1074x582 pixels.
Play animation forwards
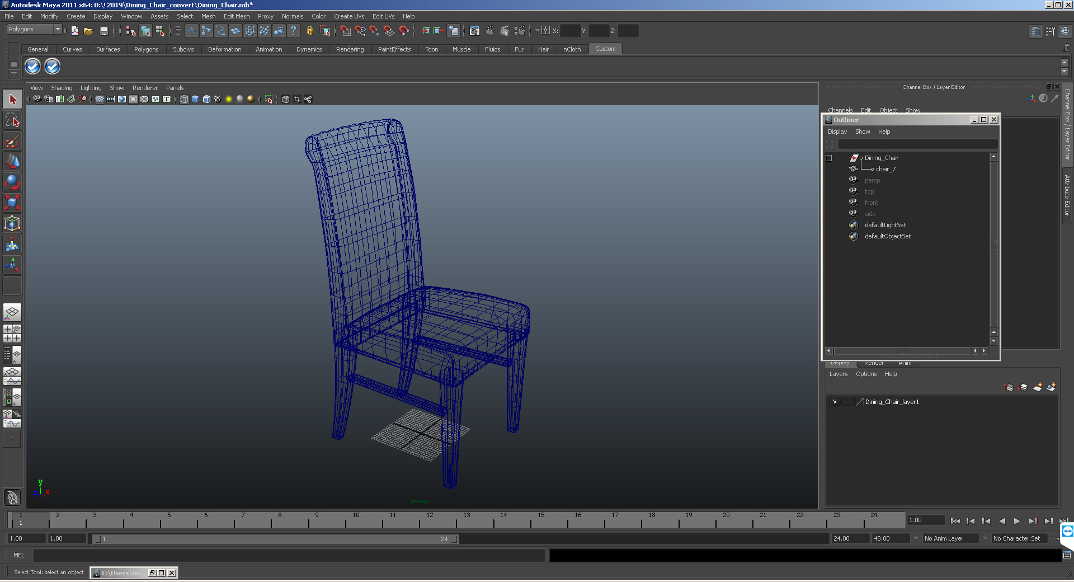point(1017,521)
